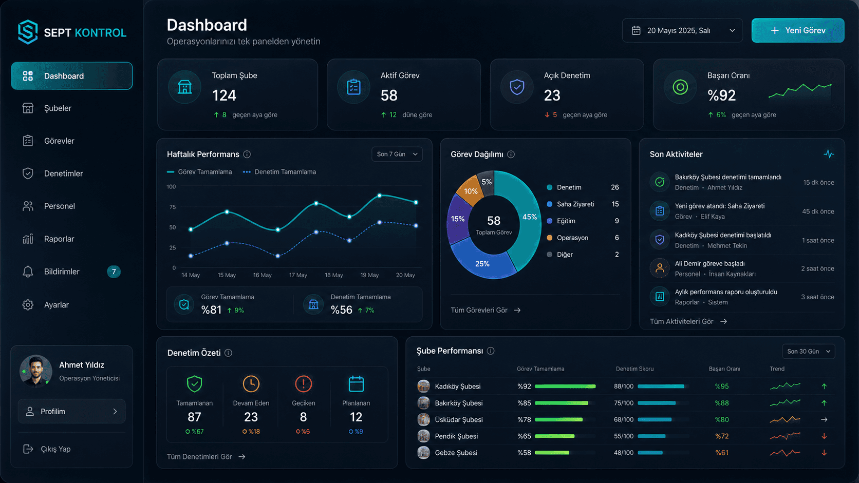Click the Başarı Oranı sparkline chart
859x483 pixels.
[800, 90]
